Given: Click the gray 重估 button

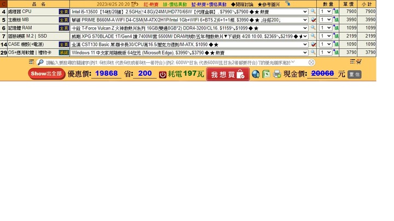Looking at the screenshot, I should [x=355, y=74].
